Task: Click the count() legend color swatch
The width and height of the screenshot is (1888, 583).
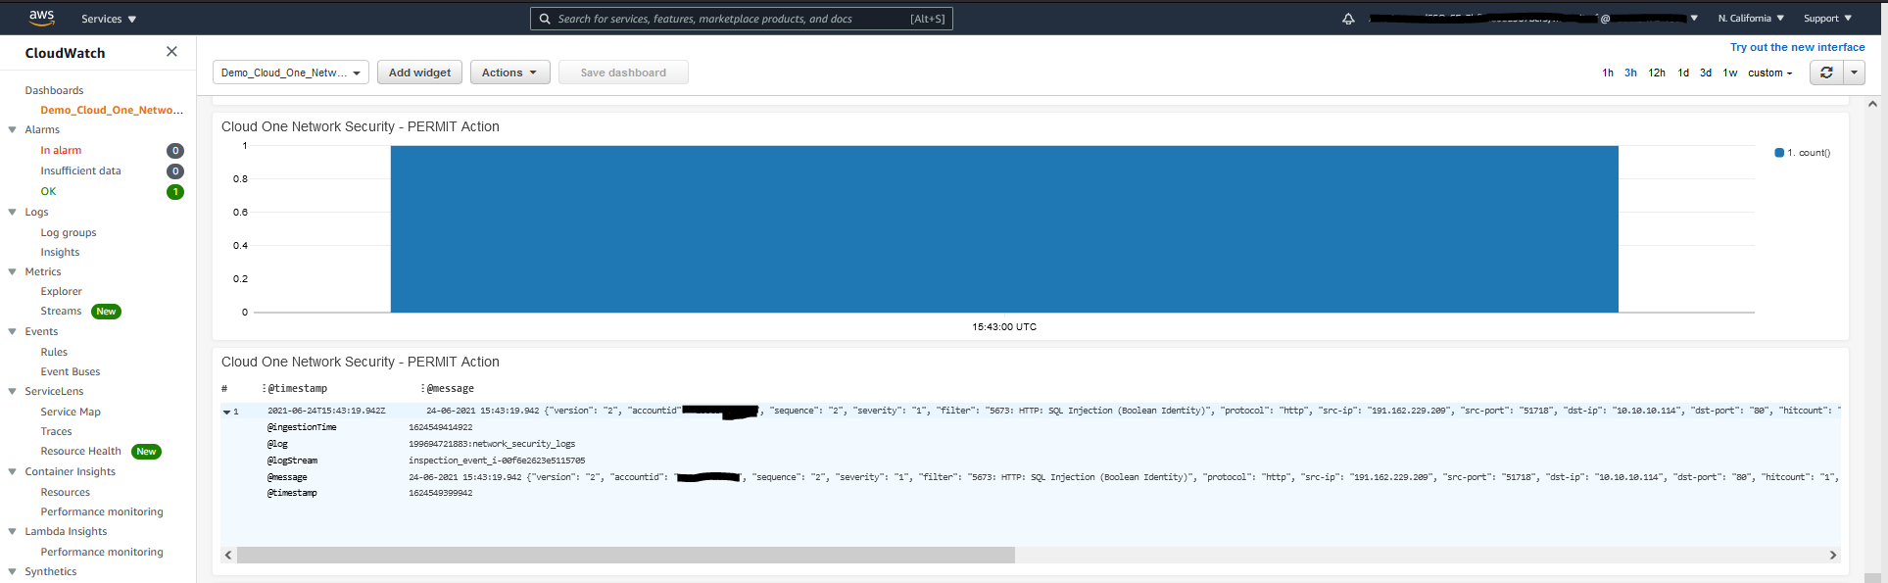Action: click(1779, 153)
